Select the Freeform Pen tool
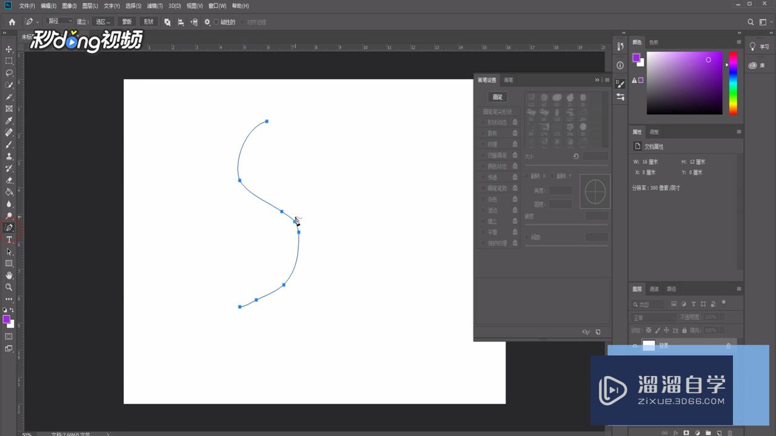The image size is (776, 436). pyautogui.click(x=9, y=228)
